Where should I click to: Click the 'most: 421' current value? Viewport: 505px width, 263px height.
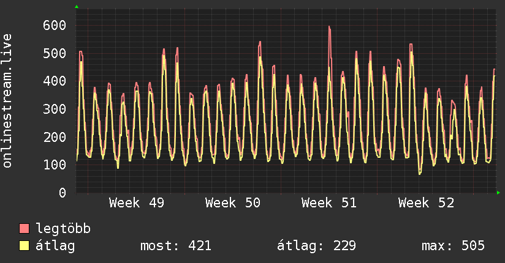[x=176, y=246]
